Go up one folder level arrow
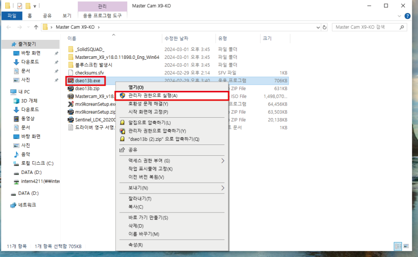The height and width of the screenshot is (257, 418). coord(36,27)
